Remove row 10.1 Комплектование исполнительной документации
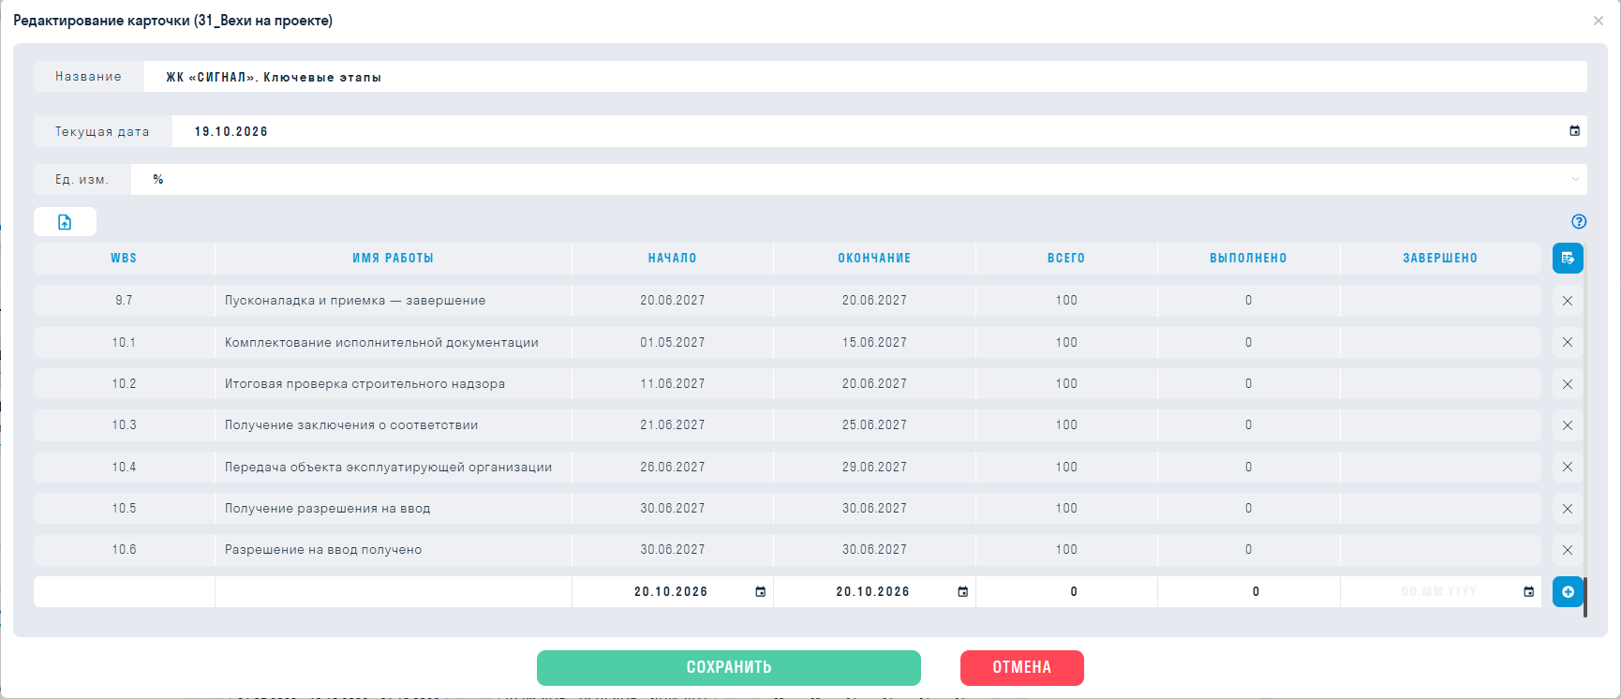 point(1568,342)
